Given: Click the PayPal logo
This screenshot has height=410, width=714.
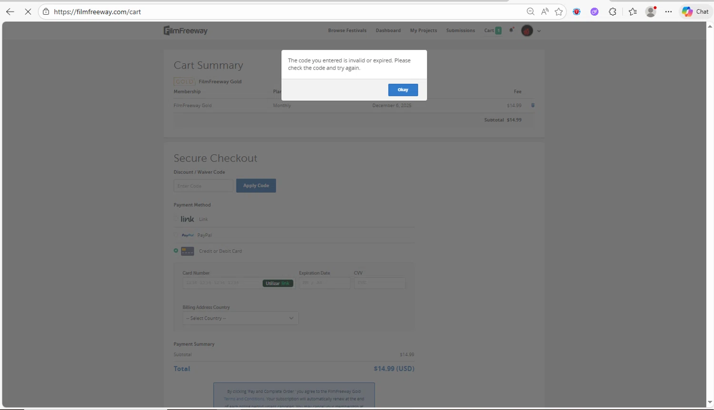Looking at the screenshot, I should pos(188,235).
